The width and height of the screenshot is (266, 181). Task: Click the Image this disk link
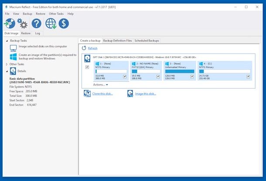coord(146,94)
